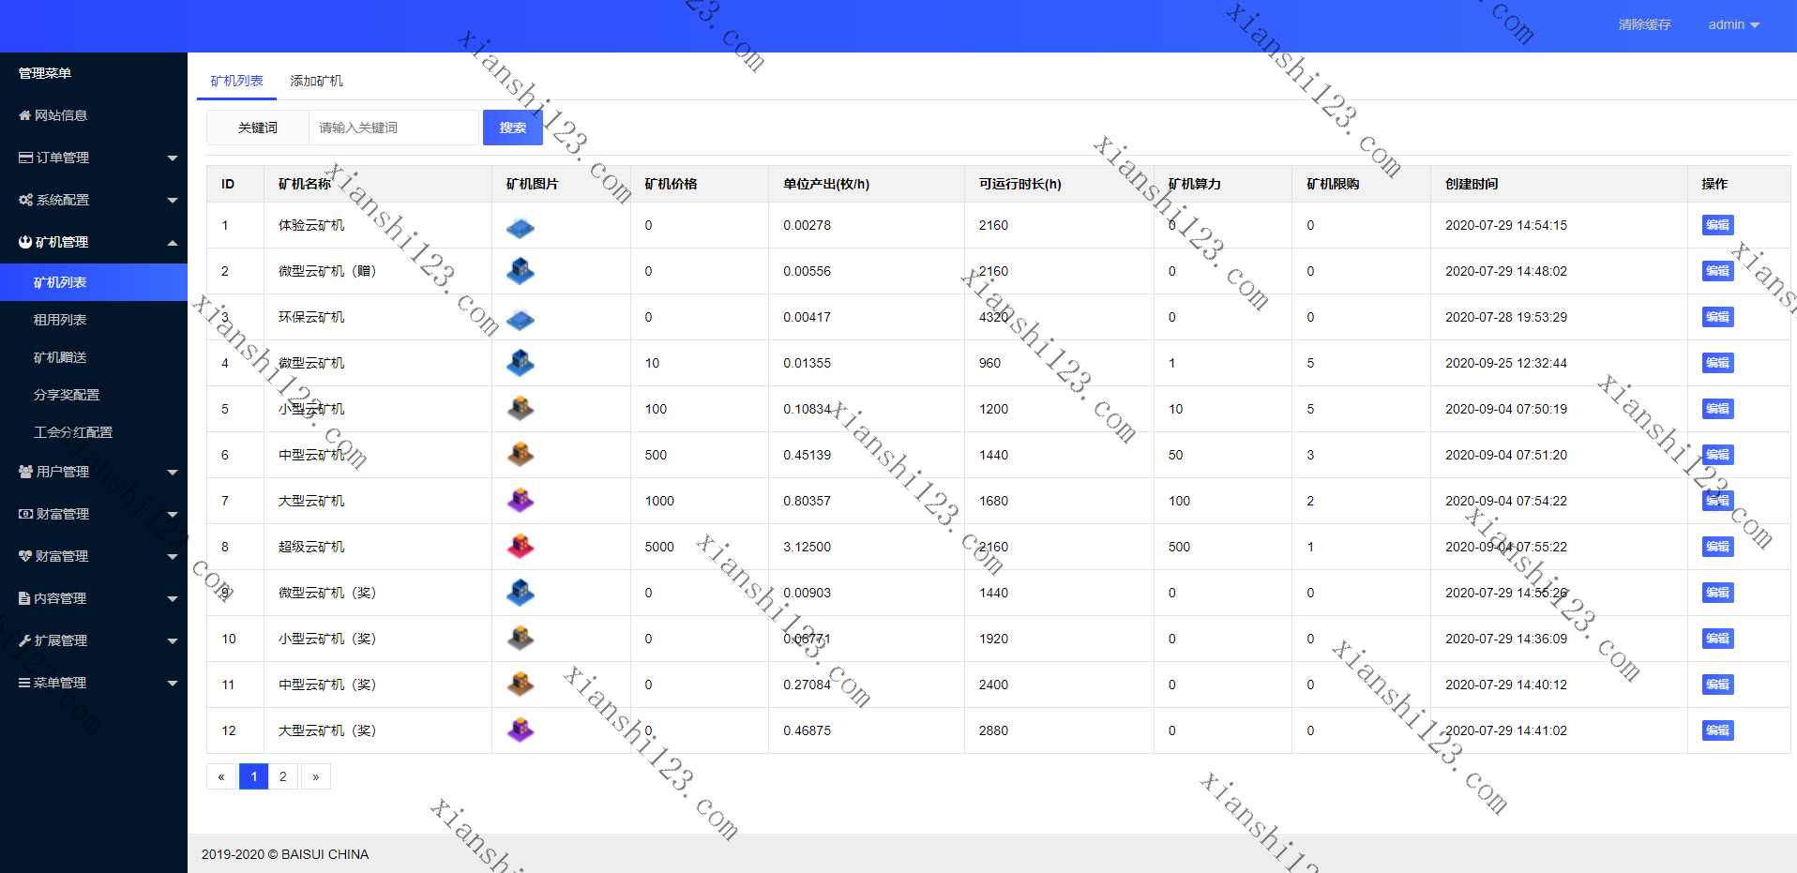
Task: Open machine image for 体验云矿机 row
Action: pos(521,227)
